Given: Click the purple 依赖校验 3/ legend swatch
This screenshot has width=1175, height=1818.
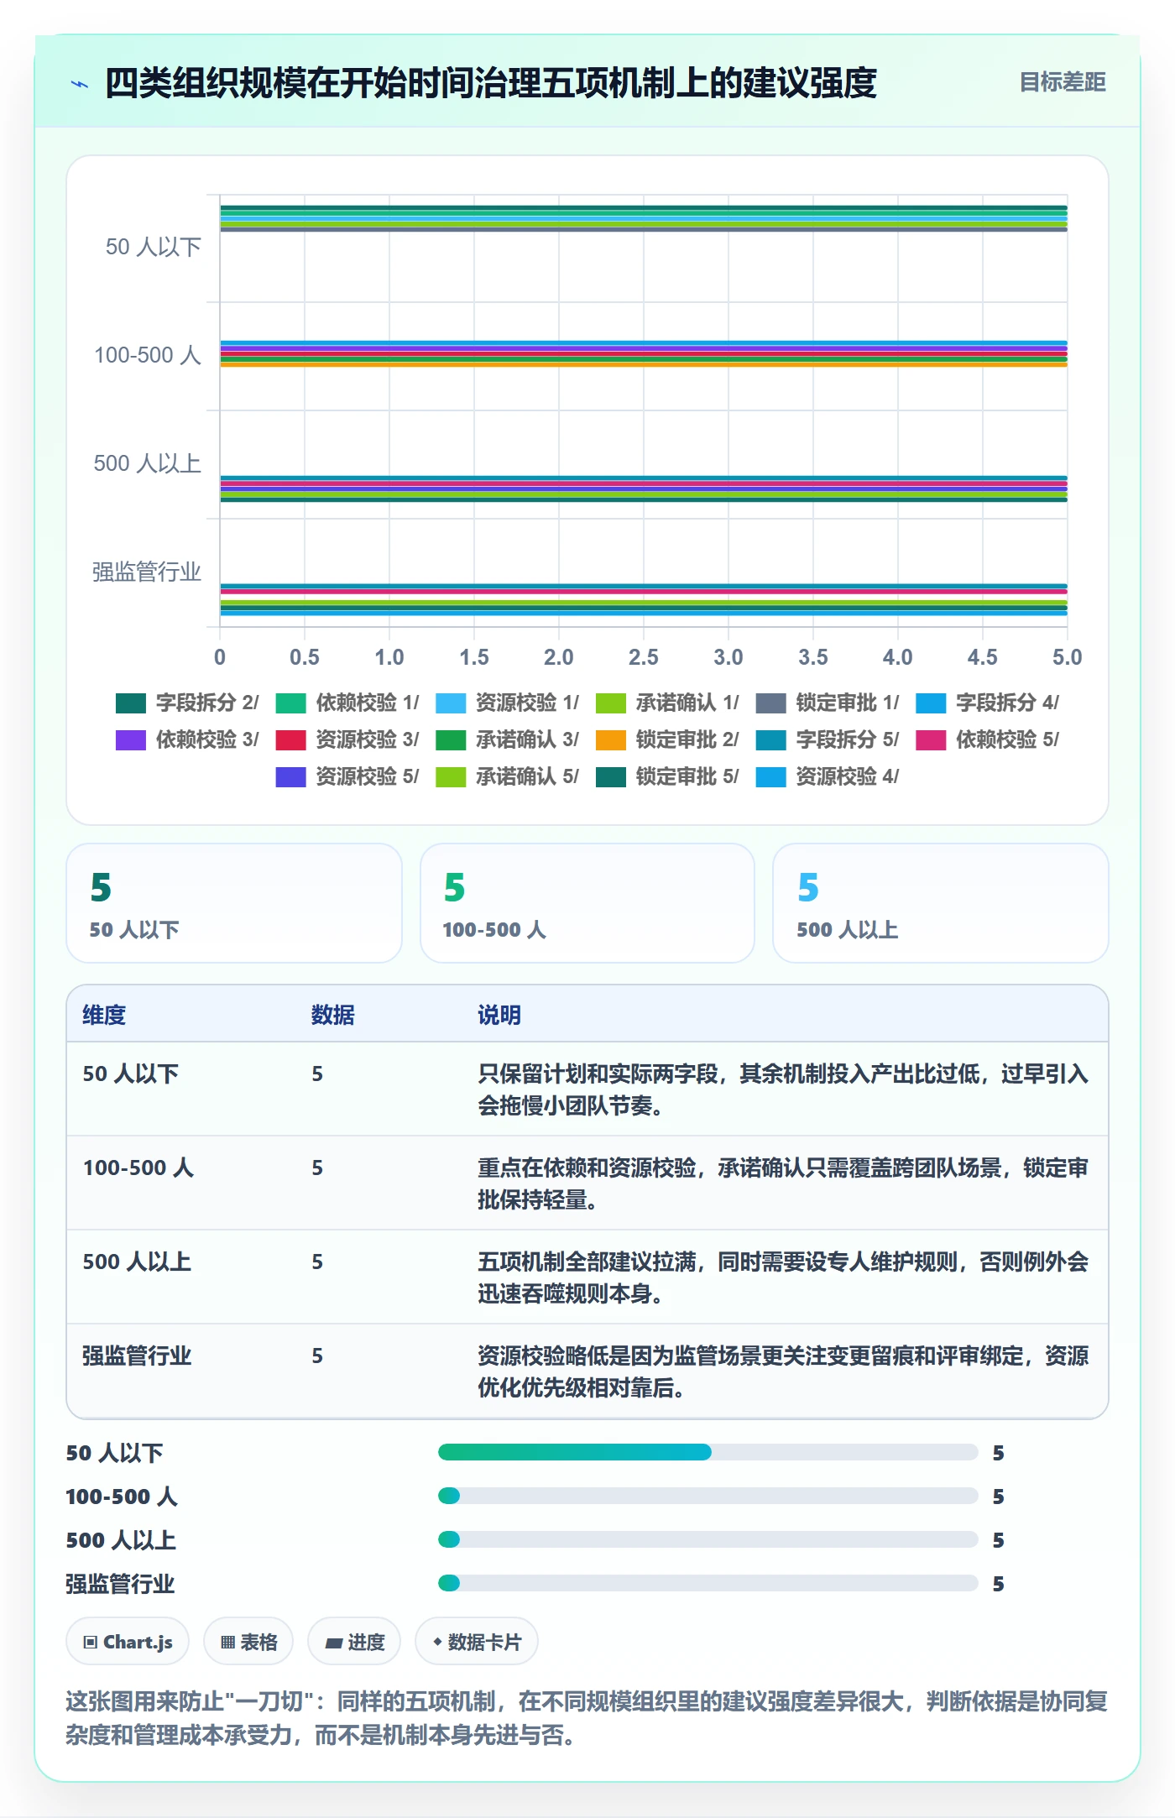Looking at the screenshot, I should point(131,739).
